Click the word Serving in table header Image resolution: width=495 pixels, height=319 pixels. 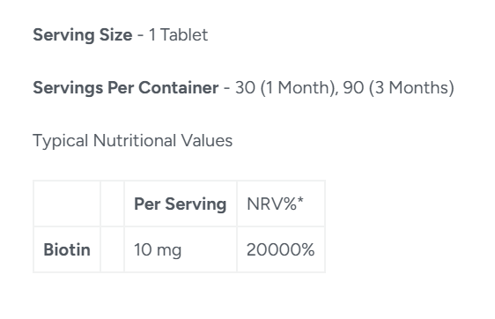pos(196,204)
